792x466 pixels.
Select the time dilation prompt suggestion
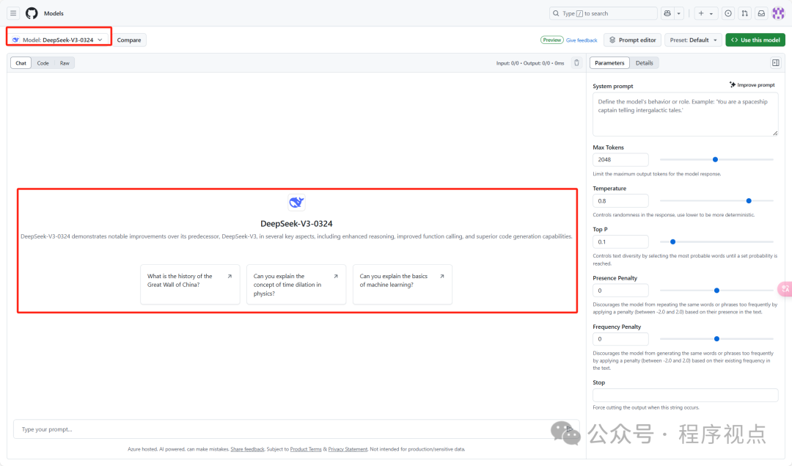pyautogui.click(x=296, y=285)
